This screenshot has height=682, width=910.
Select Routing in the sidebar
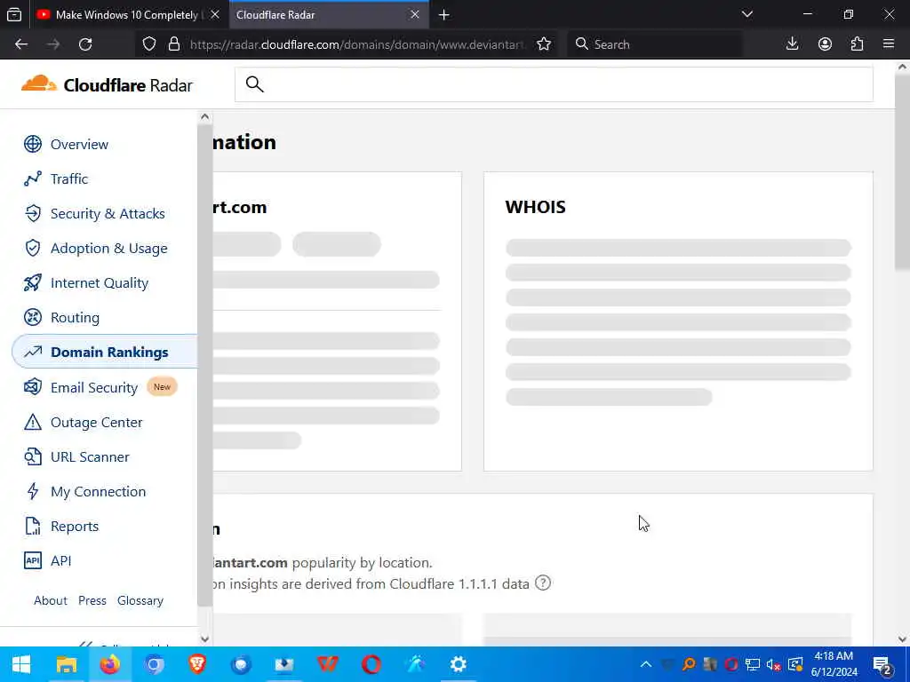pos(75,318)
